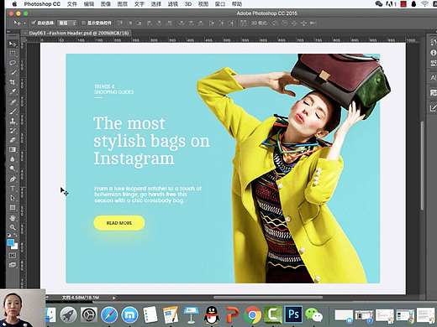The image size is (437, 327).
Task: Toggle Quick Mask mode
Action: tap(13, 256)
